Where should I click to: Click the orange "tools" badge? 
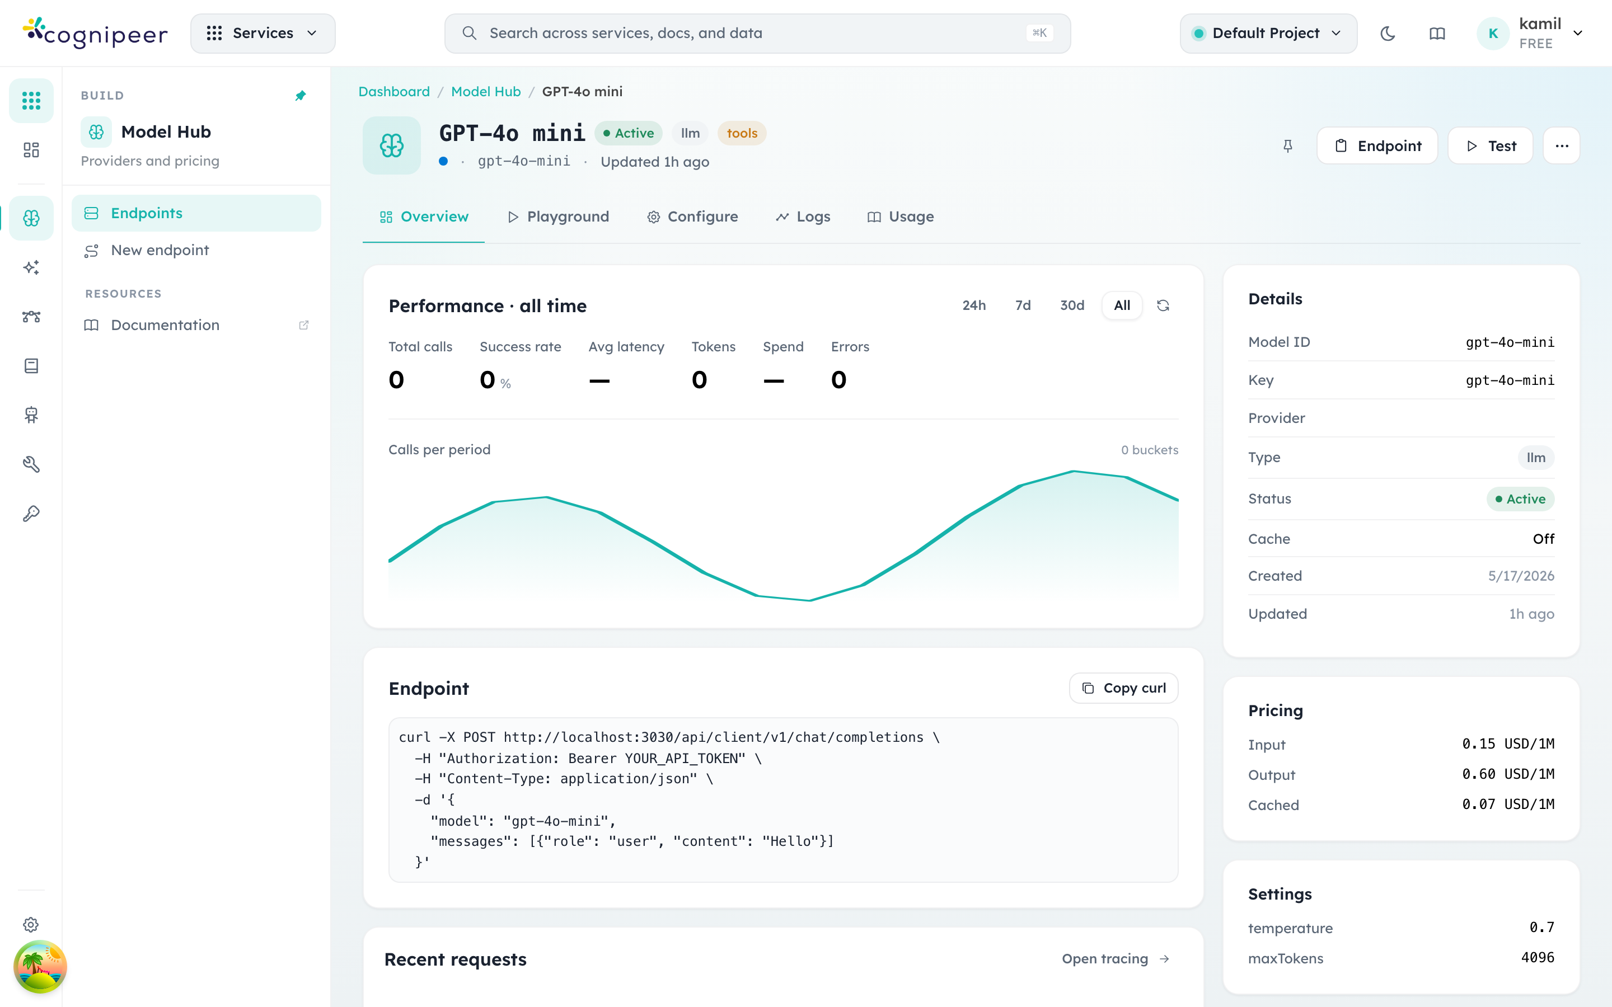click(742, 133)
